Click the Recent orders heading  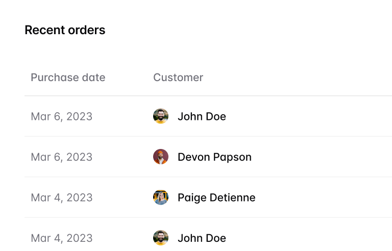click(65, 30)
